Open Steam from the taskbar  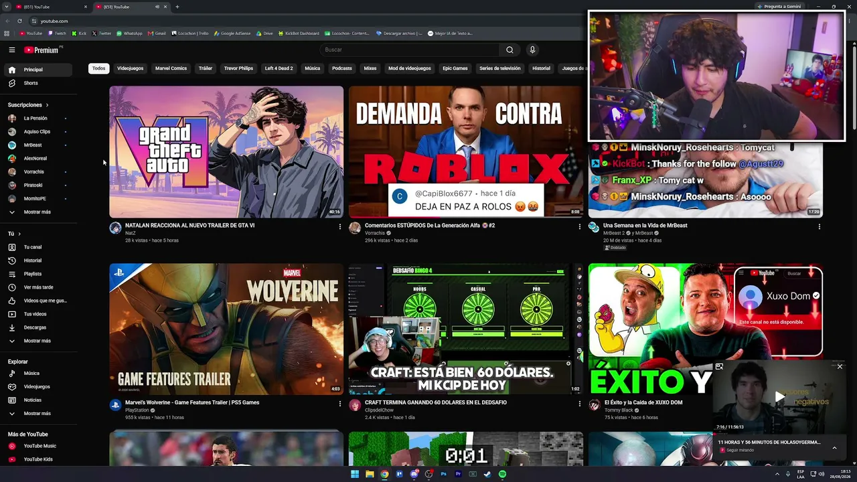tap(487, 474)
